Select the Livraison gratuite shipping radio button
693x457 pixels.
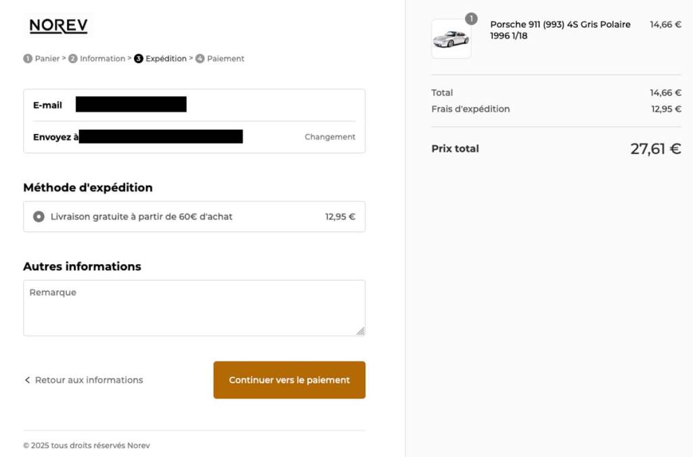pos(39,217)
